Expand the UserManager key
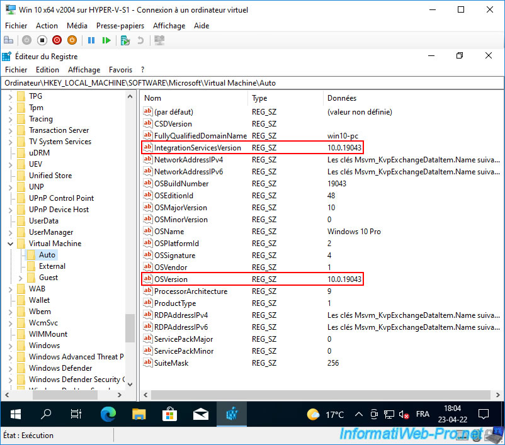Image resolution: width=505 pixels, height=445 pixels. click(x=10, y=232)
